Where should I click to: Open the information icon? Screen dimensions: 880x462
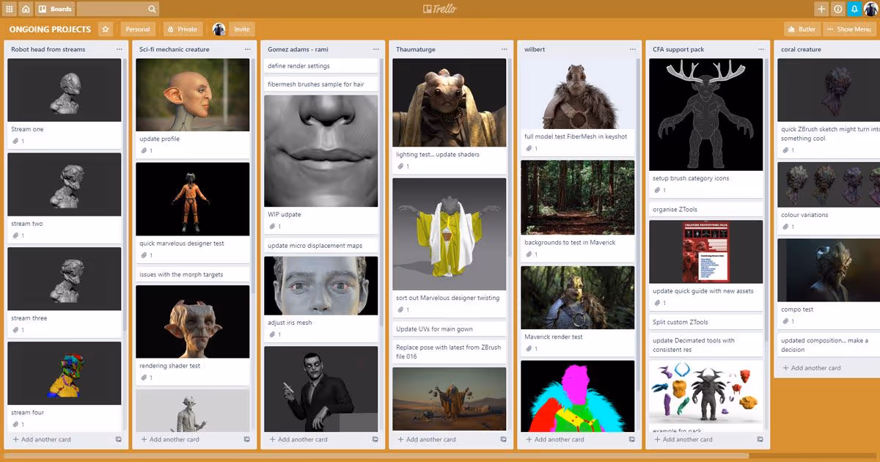(x=838, y=9)
